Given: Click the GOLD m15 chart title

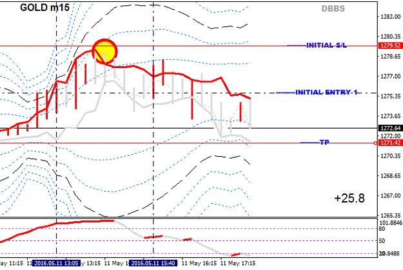Looking at the screenshot, I should coord(44,8).
